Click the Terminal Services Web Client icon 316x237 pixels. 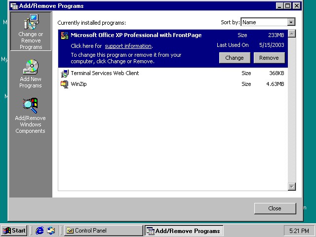tap(65, 74)
